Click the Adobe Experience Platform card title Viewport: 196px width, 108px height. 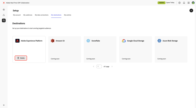(32, 41)
